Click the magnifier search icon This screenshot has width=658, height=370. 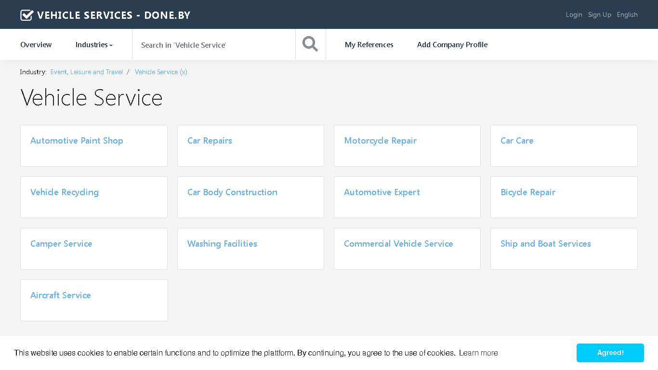(x=310, y=44)
